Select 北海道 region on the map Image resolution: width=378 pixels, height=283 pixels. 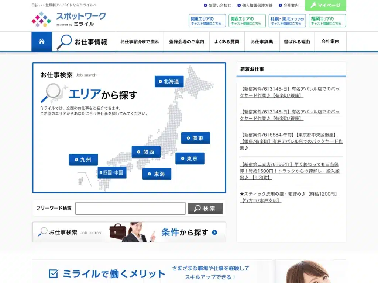pos(169,81)
